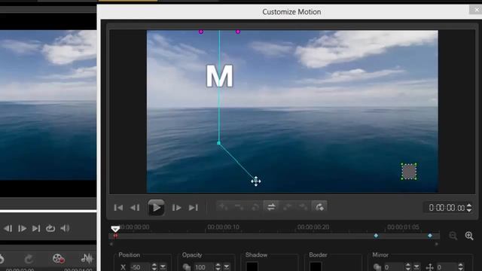The width and height of the screenshot is (482, 271).
Task: Click the swap key frames arrows icon
Action: 271,207
